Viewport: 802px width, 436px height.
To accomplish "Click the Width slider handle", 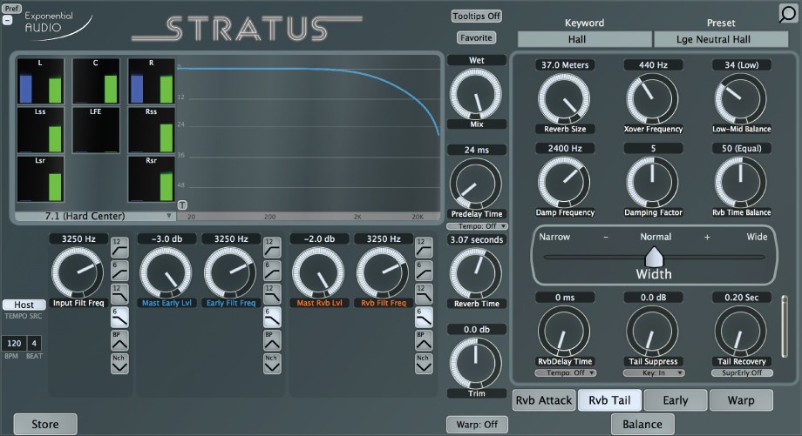I will coord(654,257).
